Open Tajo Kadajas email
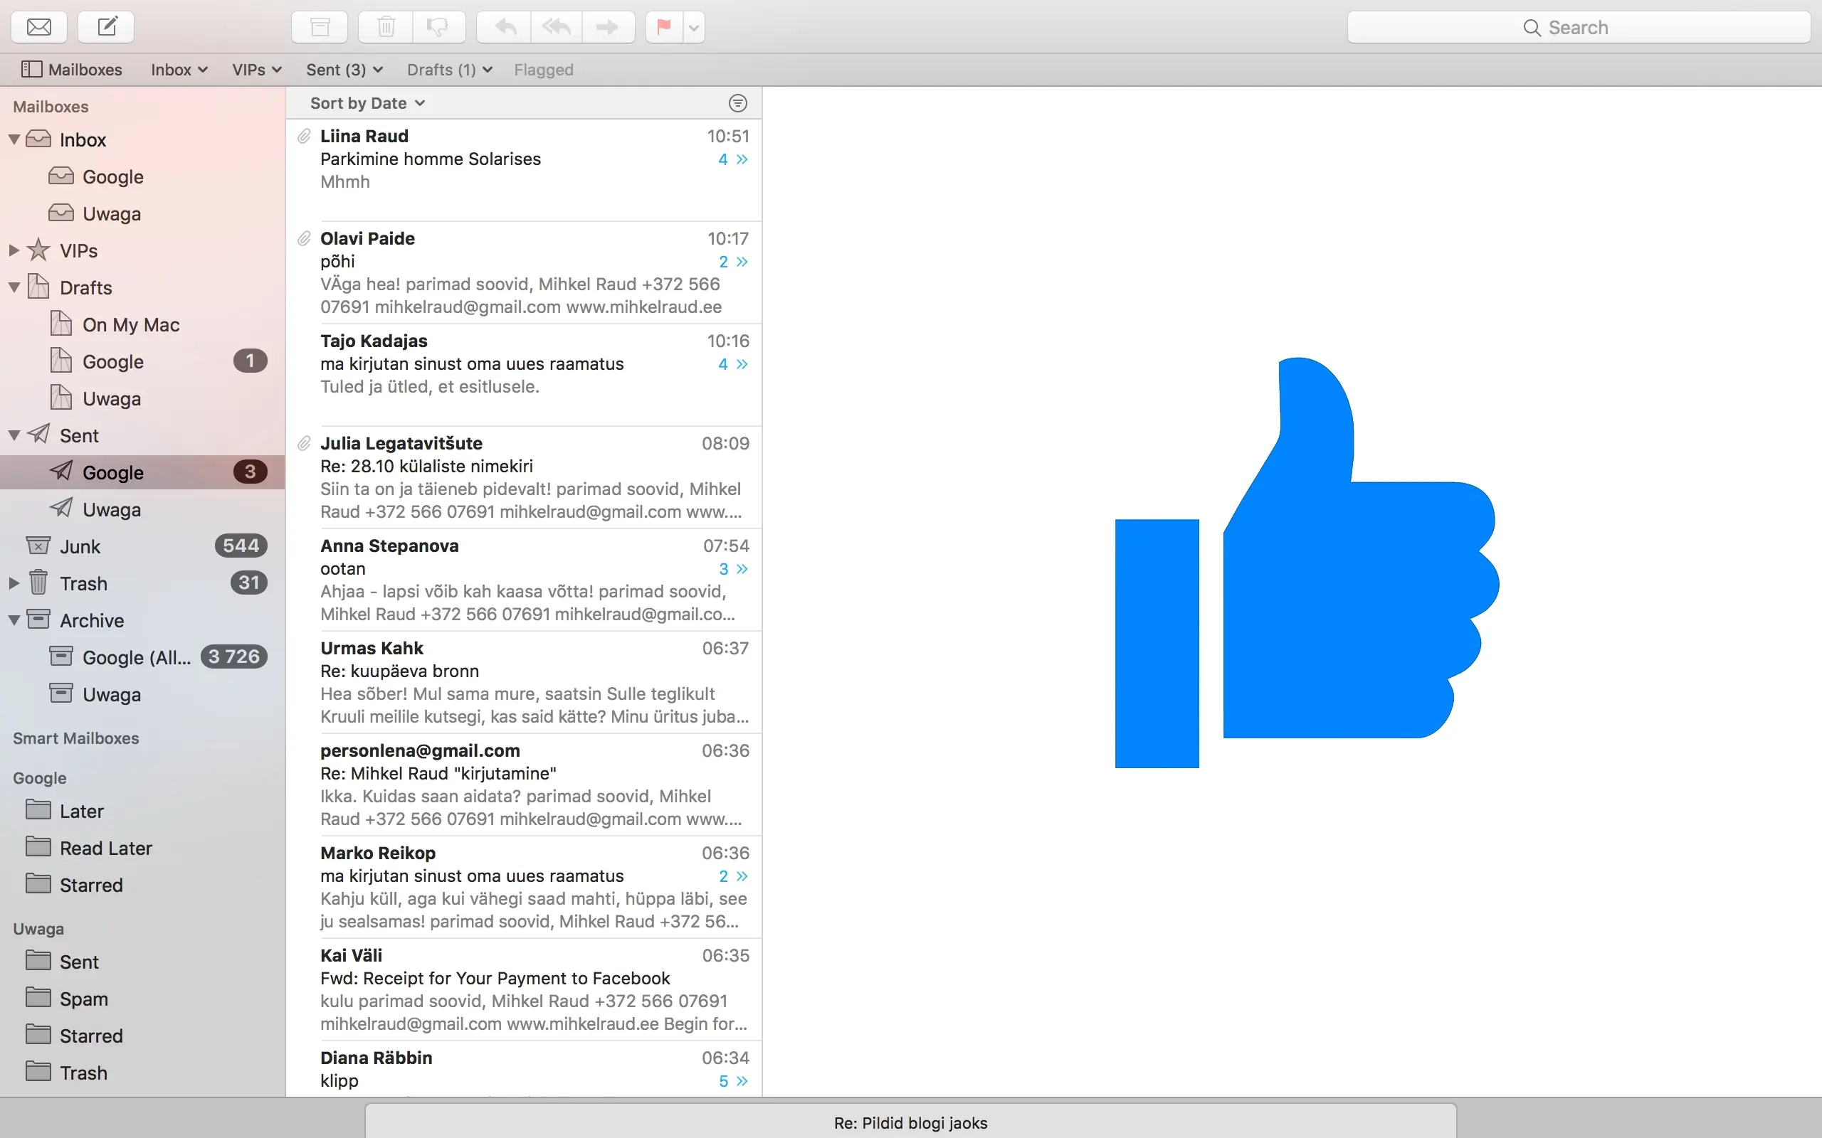Screen dimensions: 1822x1138 (x=524, y=375)
